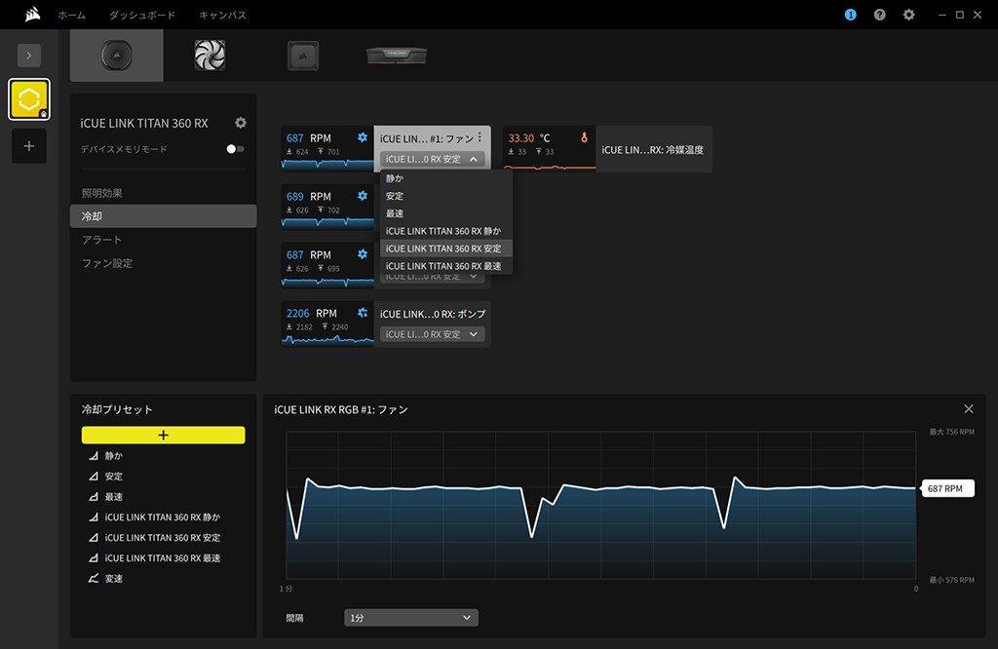Open gear beside iCUE LINK TITAN 360 RX
This screenshot has width=998, height=649.
click(x=241, y=123)
